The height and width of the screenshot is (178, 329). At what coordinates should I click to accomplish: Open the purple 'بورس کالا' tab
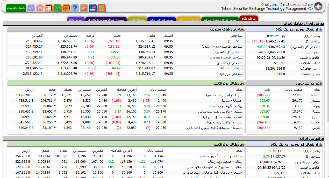point(76,20)
